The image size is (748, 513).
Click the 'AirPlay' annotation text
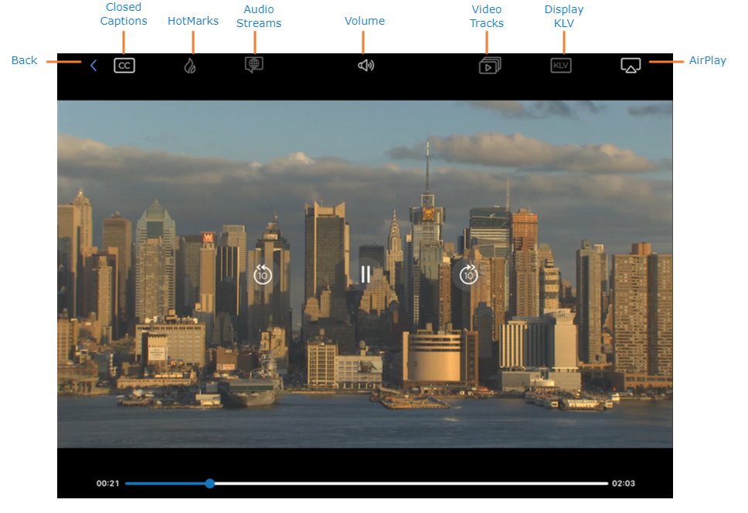707,60
